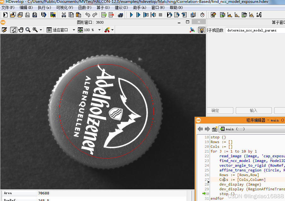Click the Export program icon
The width and height of the screenshot is (285, 201).
(44, 15)
